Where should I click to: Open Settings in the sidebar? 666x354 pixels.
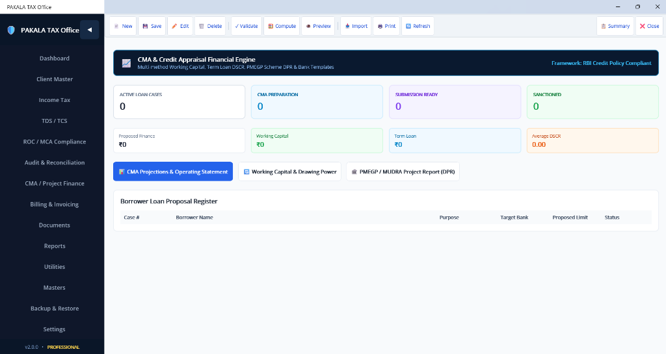coord(55,329)
